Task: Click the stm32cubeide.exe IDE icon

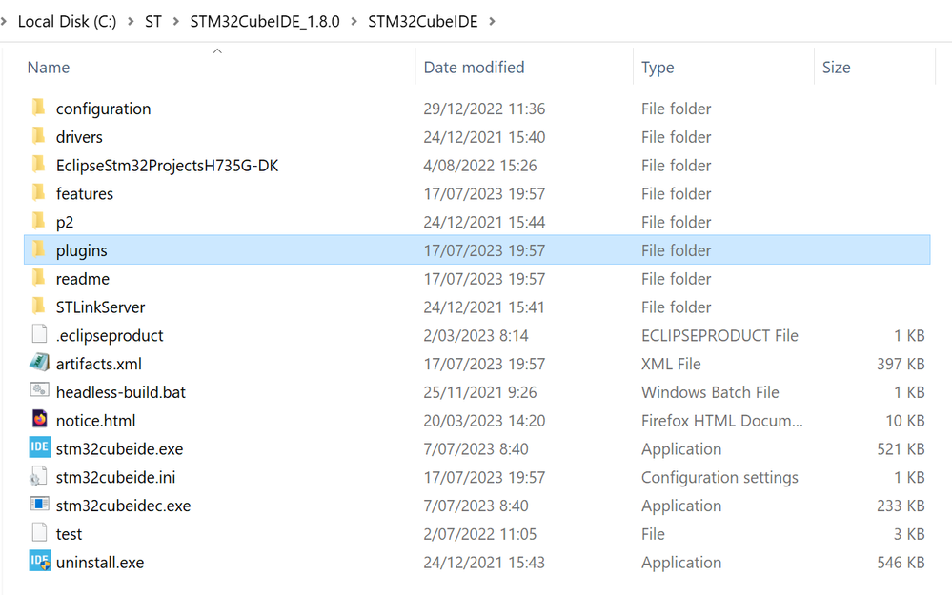Action: pos(39,448)
